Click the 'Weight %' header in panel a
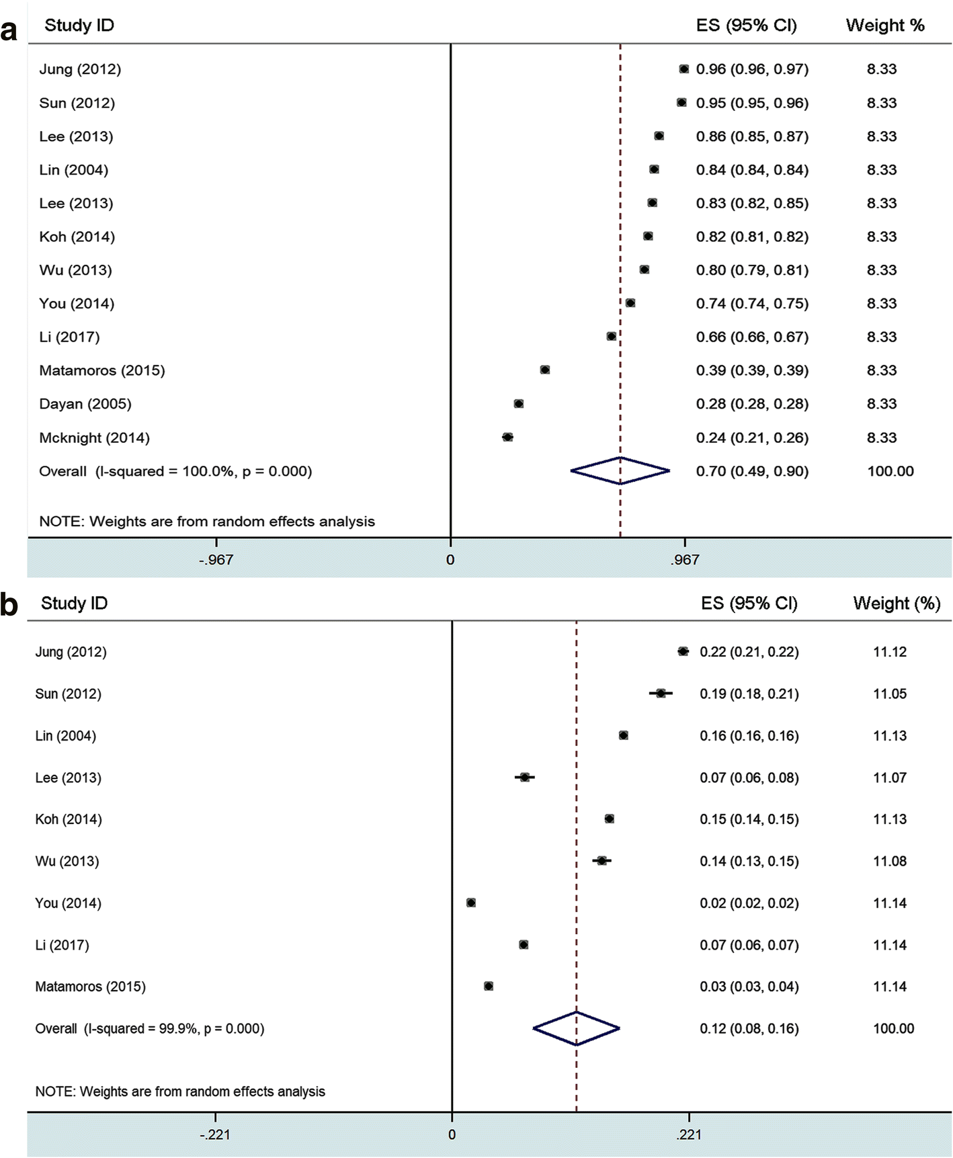953x1158 pixels. (885, 26)
